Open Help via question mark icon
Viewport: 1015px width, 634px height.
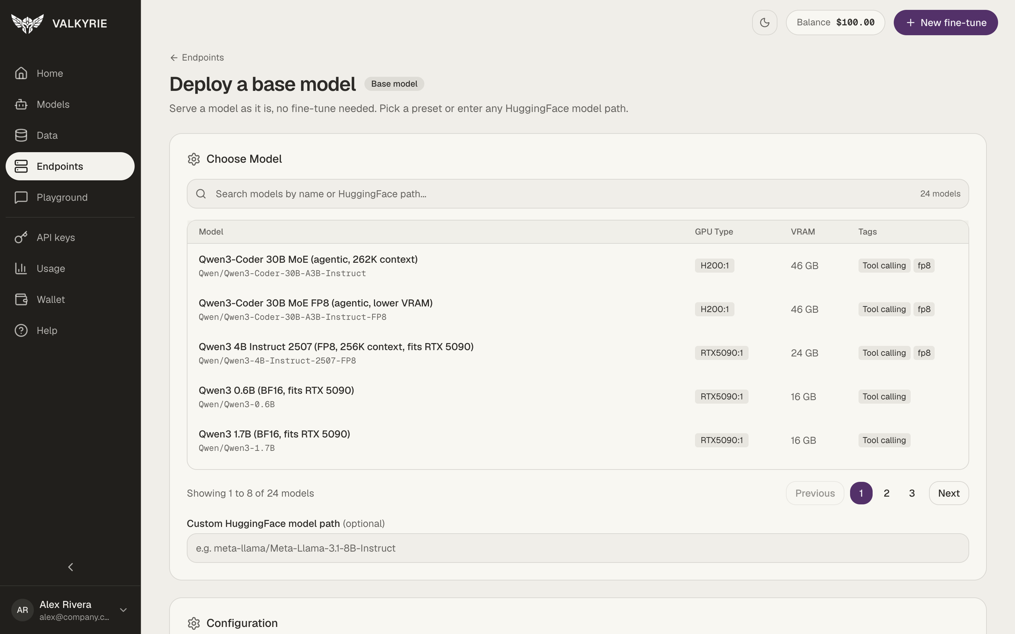(x=21, y=331)
